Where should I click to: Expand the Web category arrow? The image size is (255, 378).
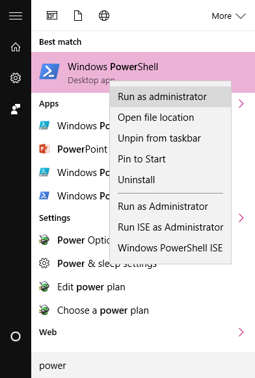point(241,332)
